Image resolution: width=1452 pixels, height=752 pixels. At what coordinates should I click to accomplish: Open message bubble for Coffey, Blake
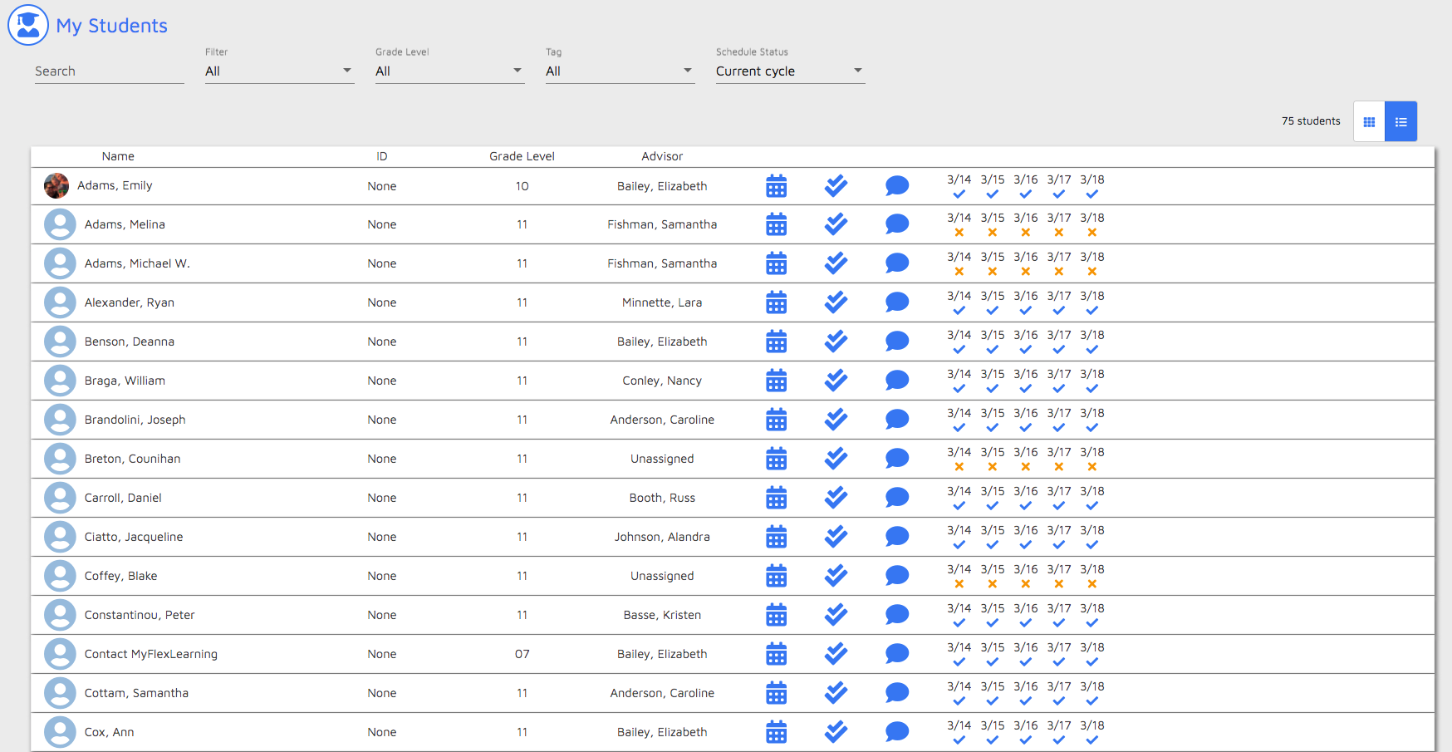pos(896,576)
